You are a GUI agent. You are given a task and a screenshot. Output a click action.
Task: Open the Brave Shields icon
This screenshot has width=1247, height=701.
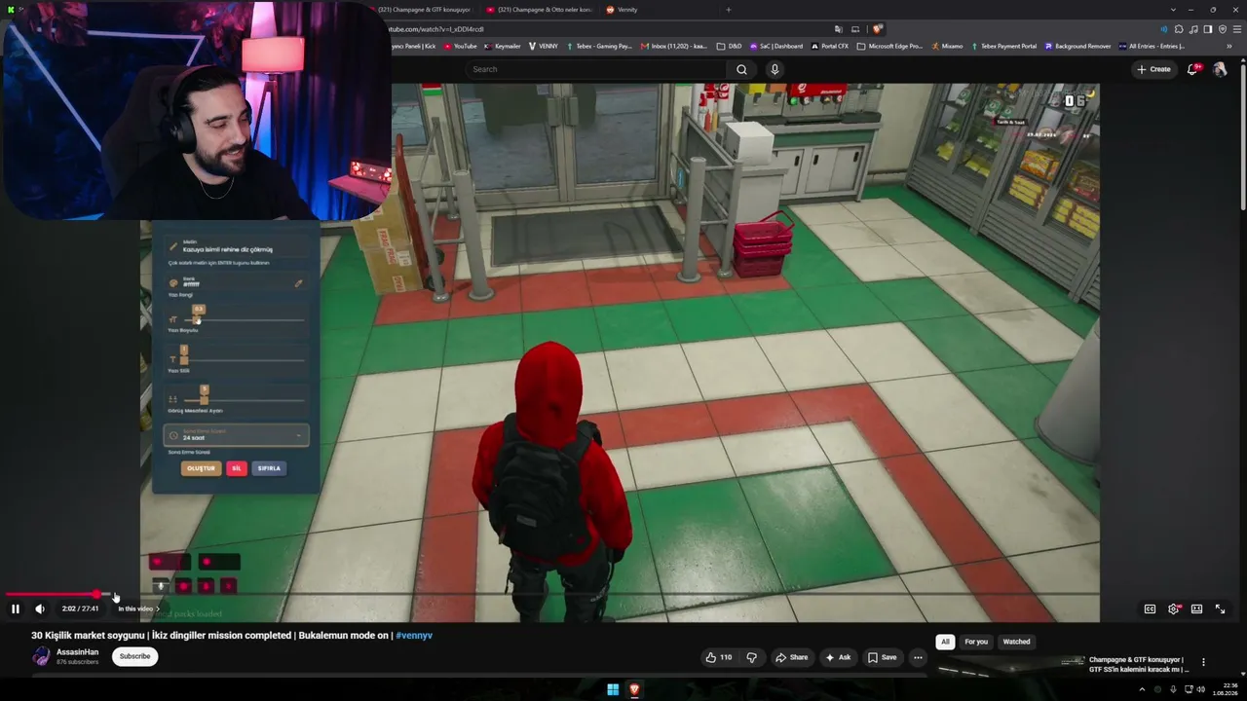(877, 29)
